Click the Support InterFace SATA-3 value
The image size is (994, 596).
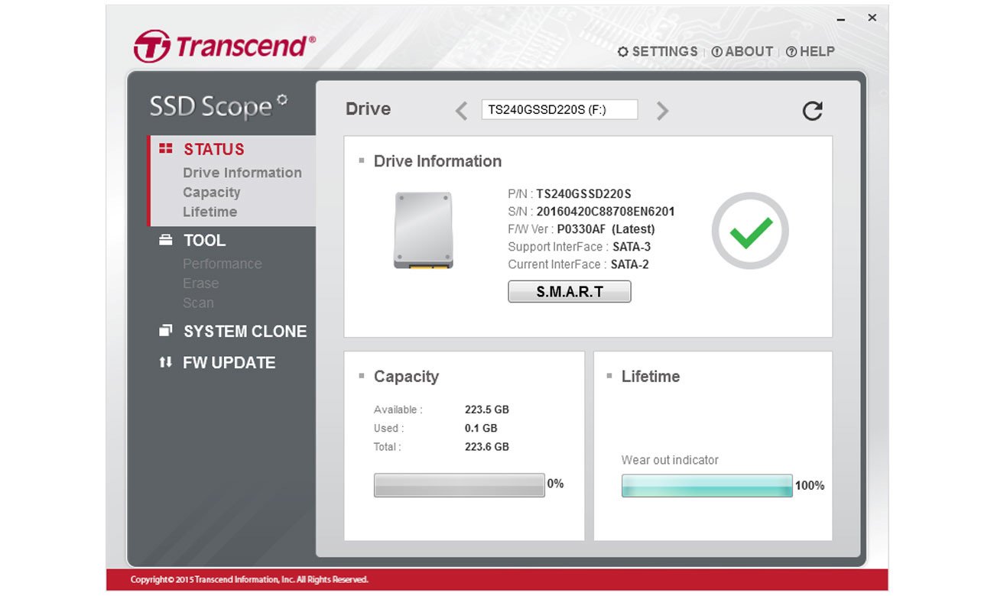point(632,247)
